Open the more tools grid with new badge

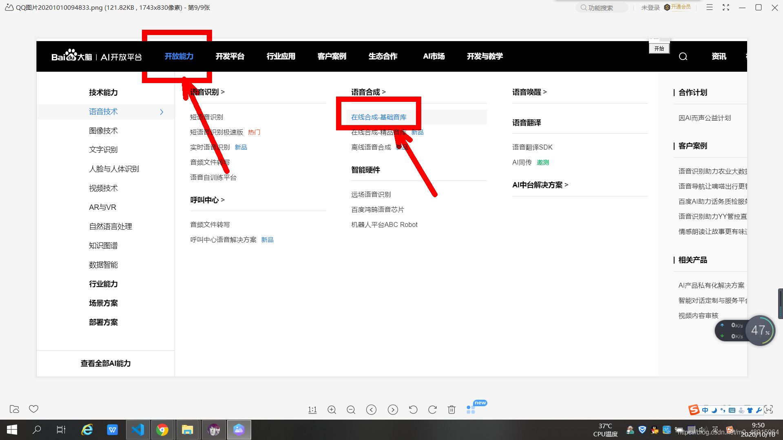pyautogui.click(x=471, y=409)
